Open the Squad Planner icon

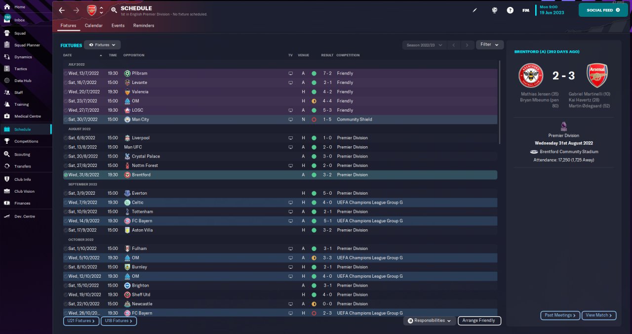pos(7,45)
